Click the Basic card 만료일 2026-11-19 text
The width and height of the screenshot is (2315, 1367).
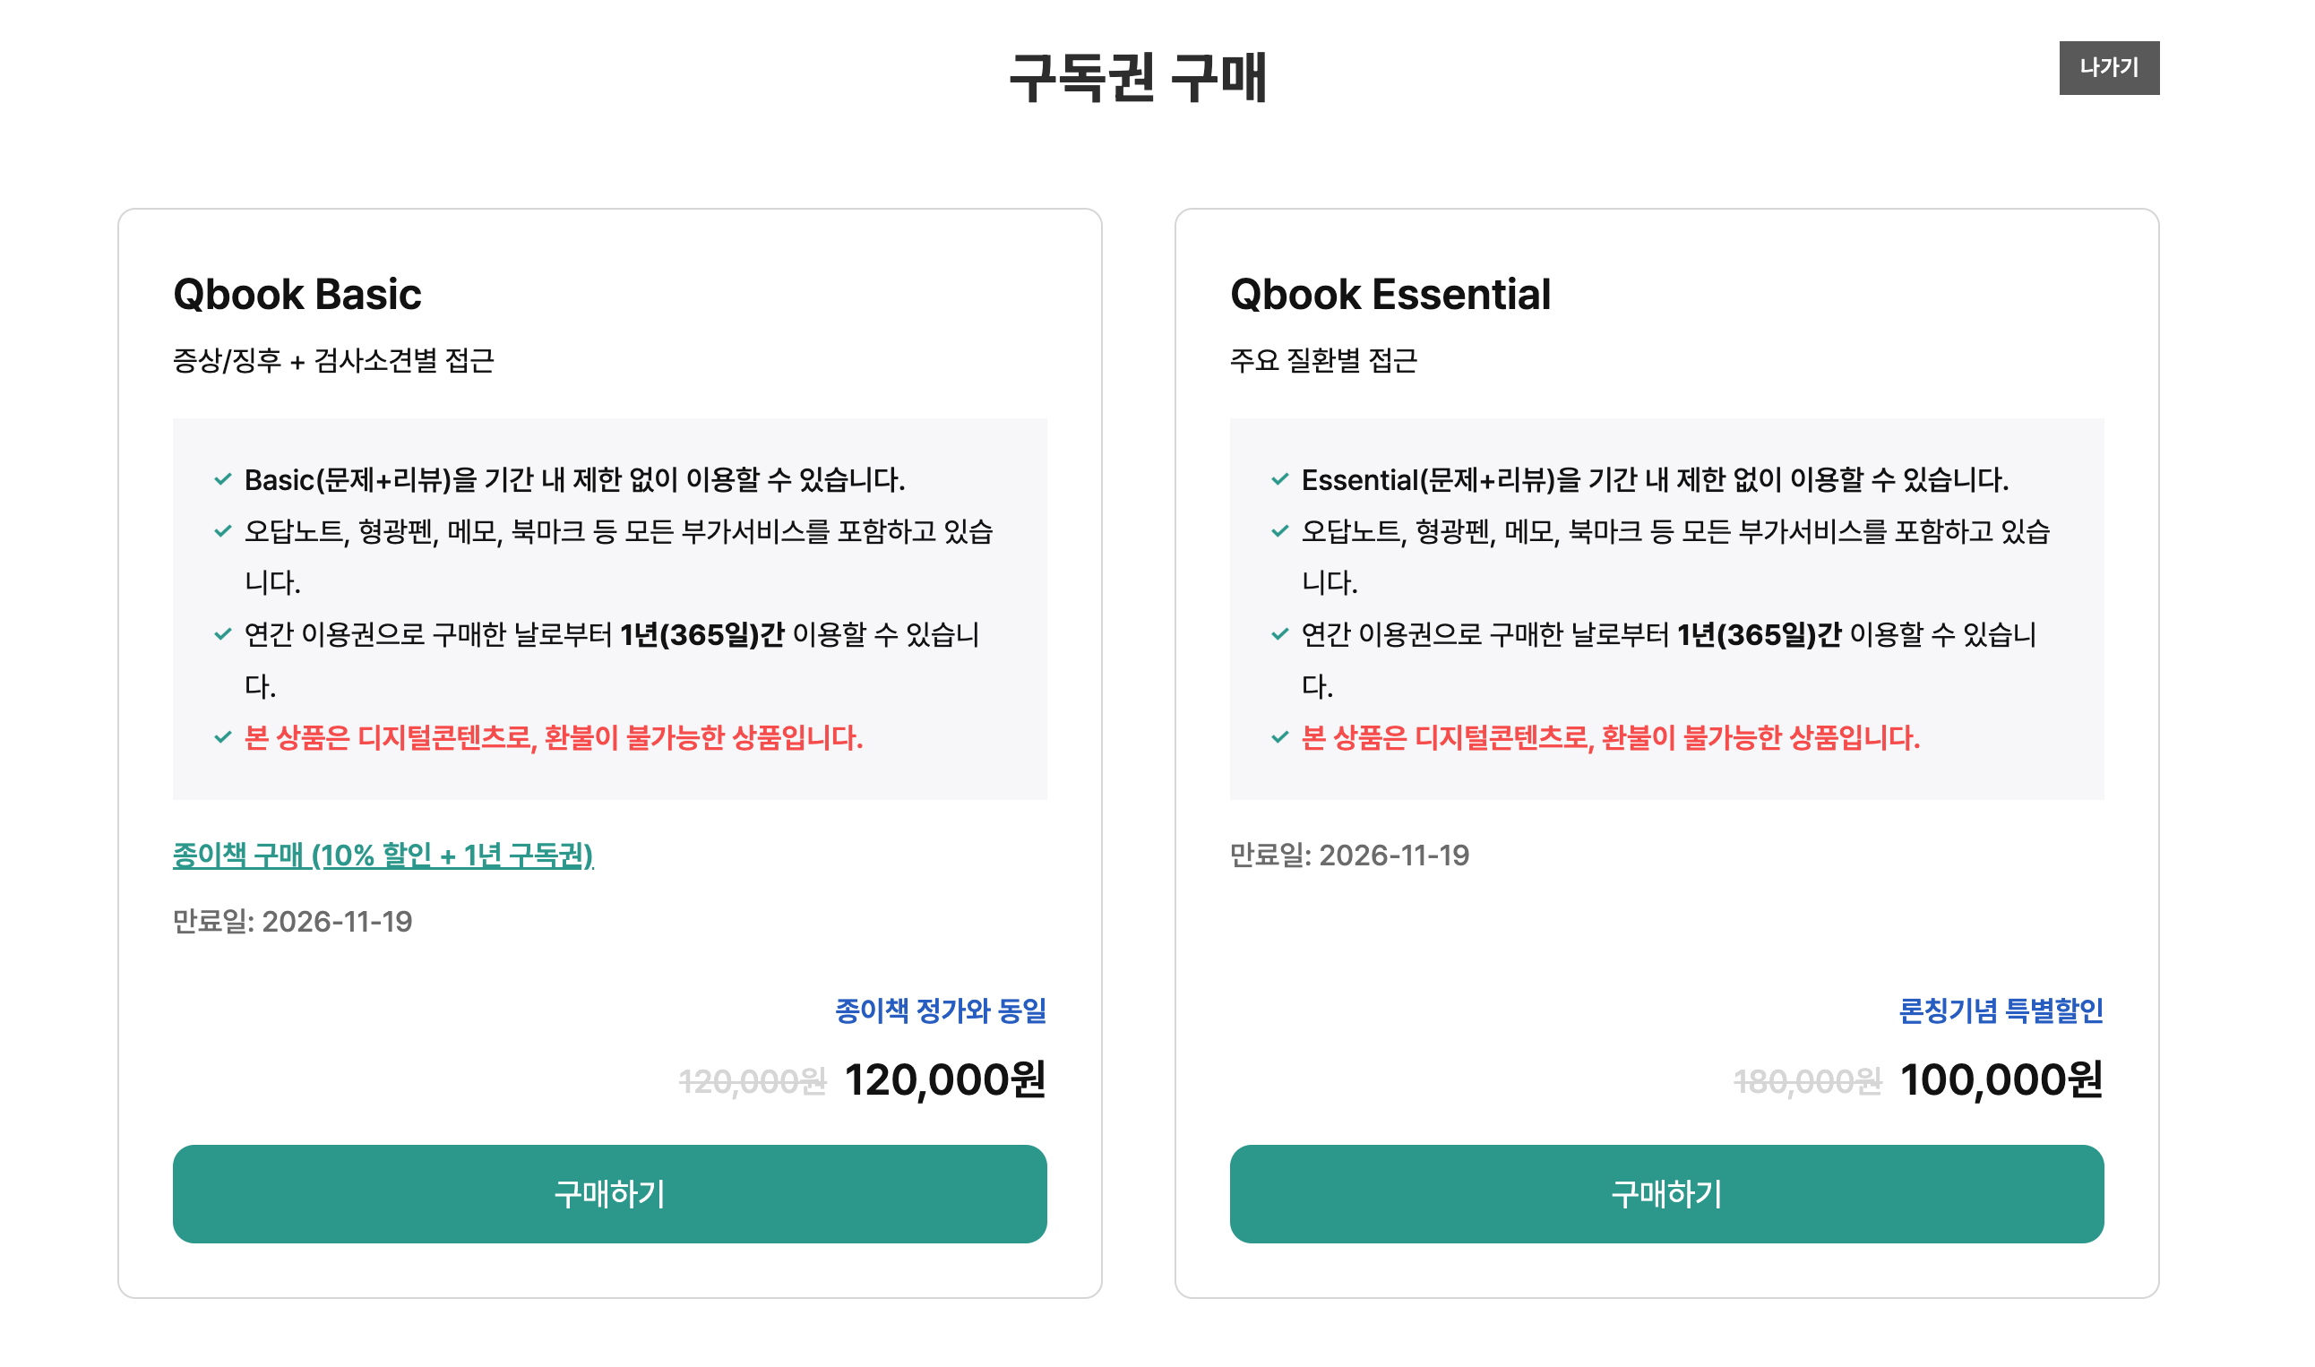293,922
